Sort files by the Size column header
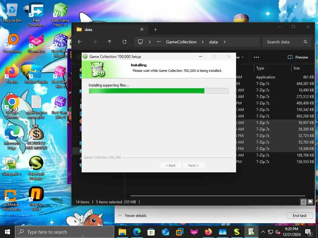The width and height of the screenshot is (318, 238). point(303,68)
